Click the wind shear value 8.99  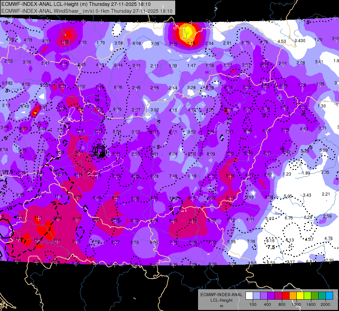click(x=211, y=154)
